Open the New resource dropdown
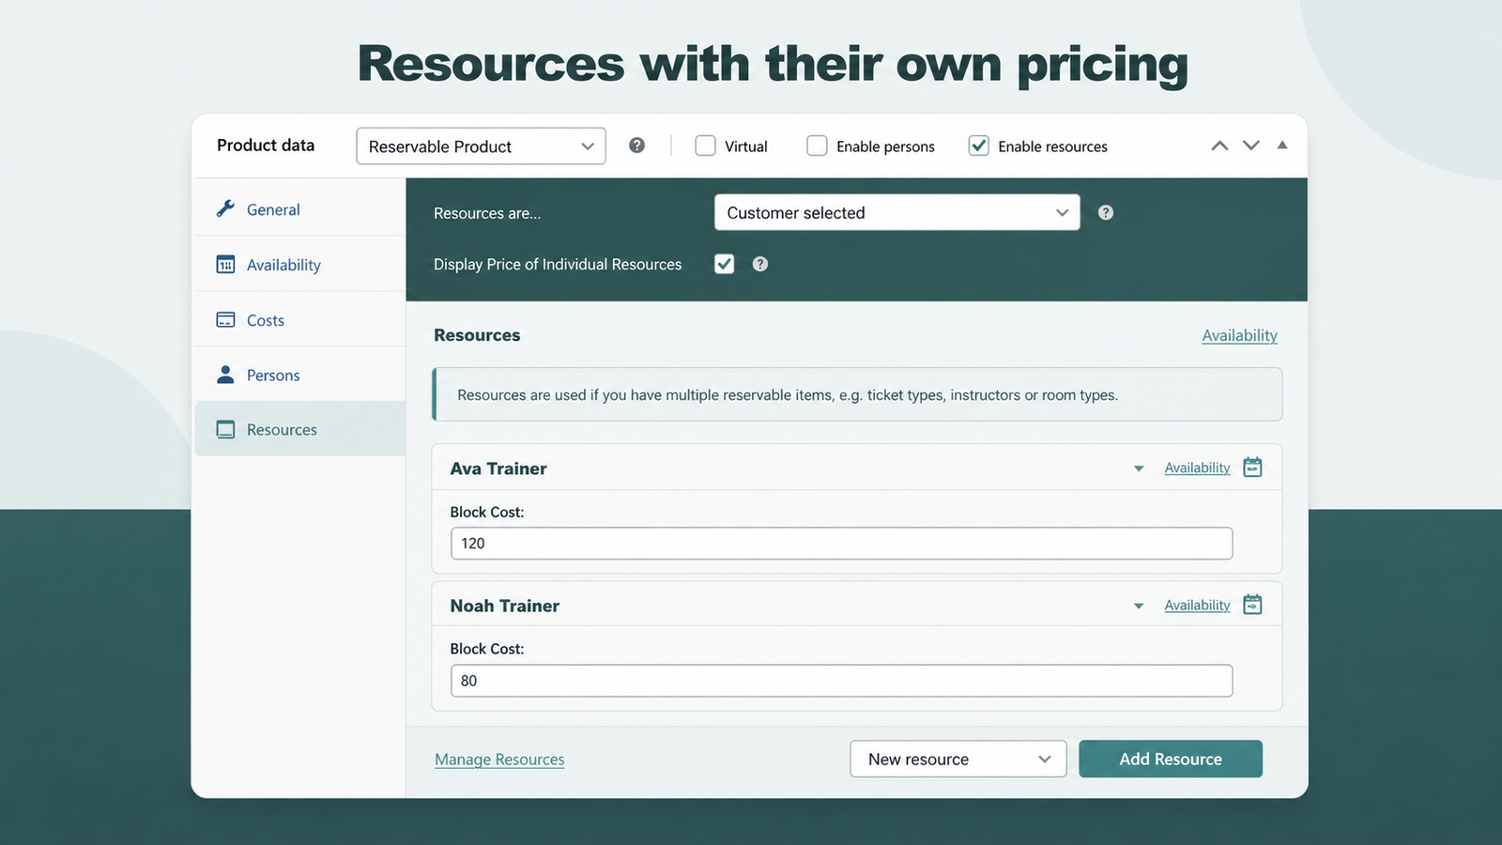Image resolution: width=1502 pixels, height=845 pixels. tap(958, 759)
